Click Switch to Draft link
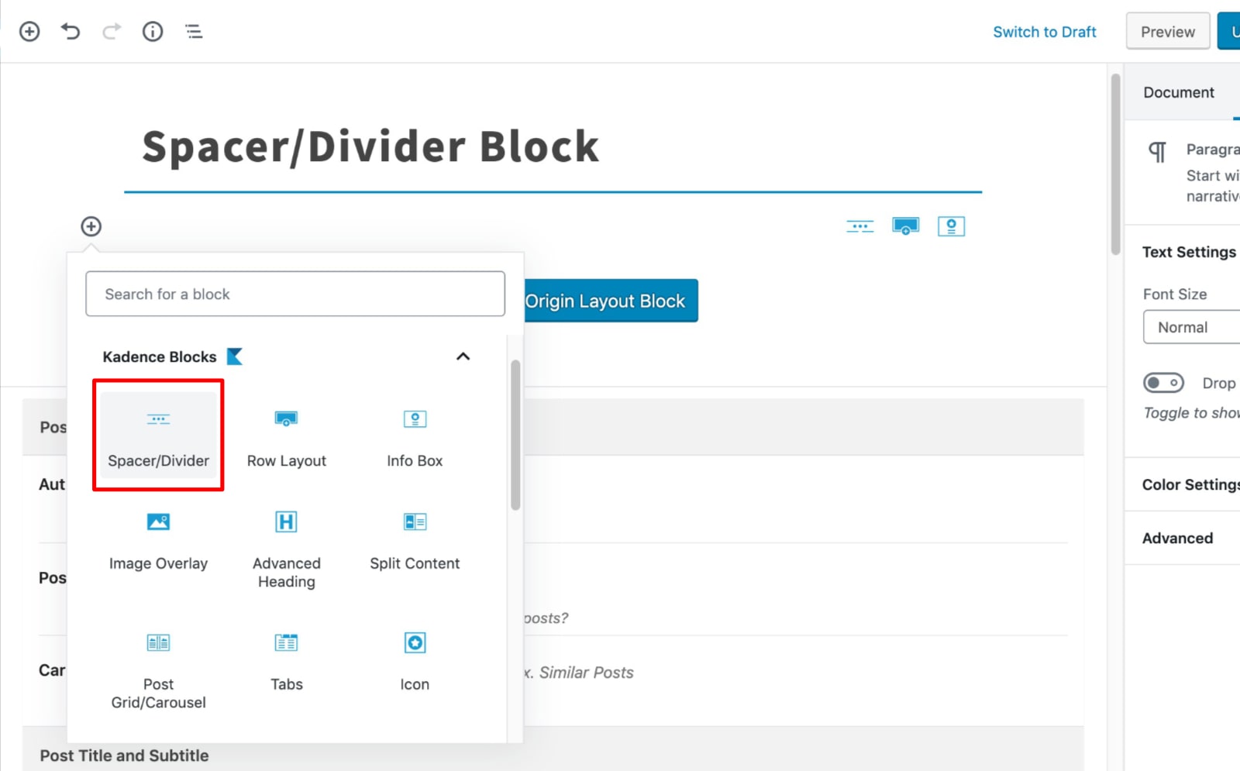This screenshot has height=771, width=1240. pos(1044,32)
